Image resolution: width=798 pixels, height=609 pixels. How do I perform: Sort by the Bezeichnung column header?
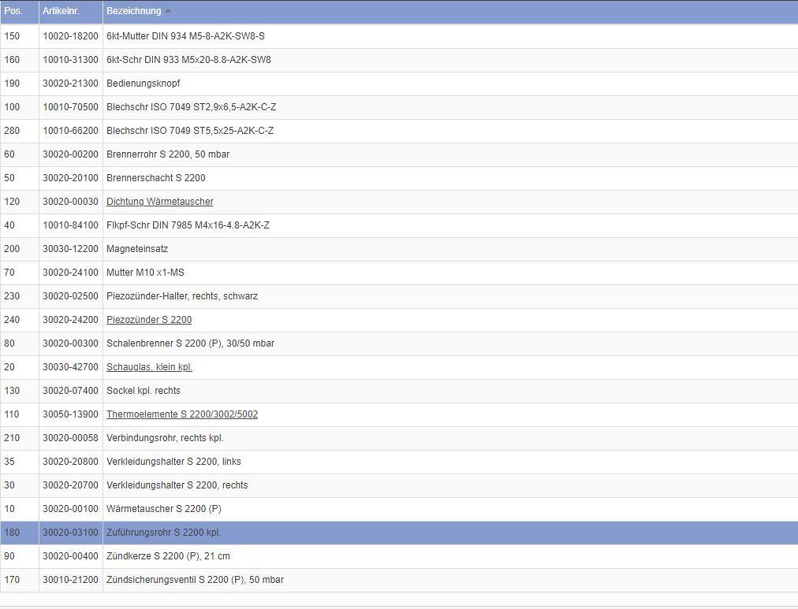[133, 11]
